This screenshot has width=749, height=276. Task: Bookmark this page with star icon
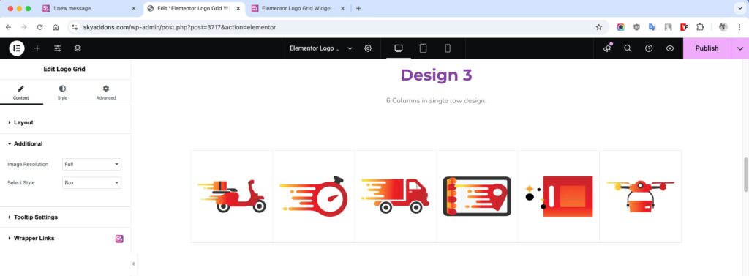[x=598, y=27]
